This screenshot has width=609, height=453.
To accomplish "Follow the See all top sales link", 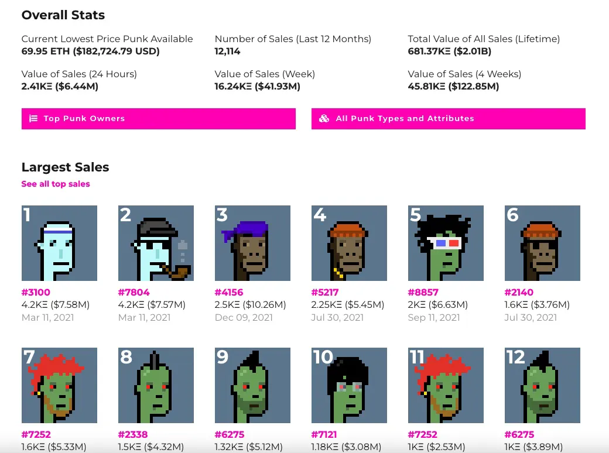I will [56, 184].
